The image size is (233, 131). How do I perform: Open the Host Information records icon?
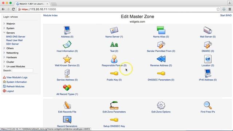[x=67, y=44]
